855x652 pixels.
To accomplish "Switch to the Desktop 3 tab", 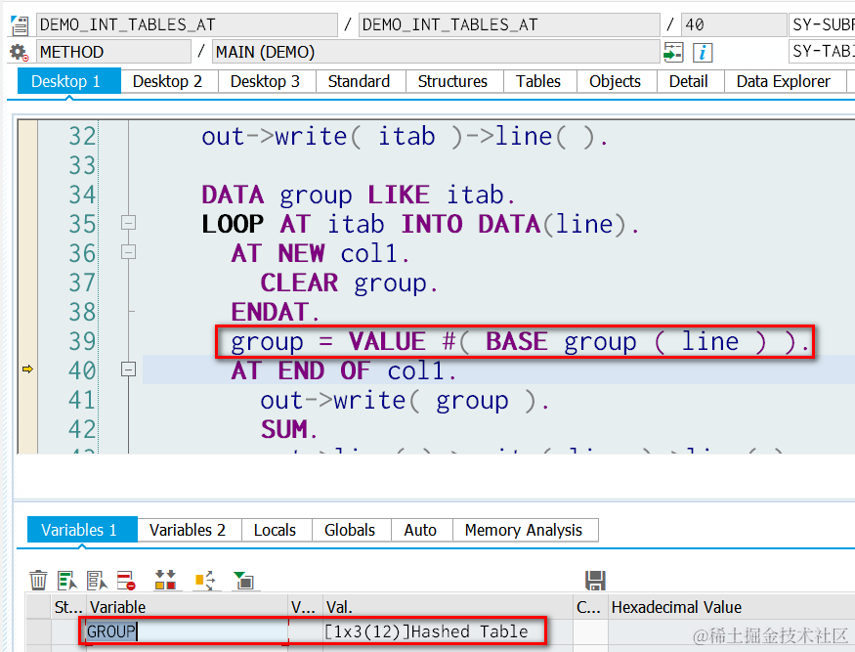I will click(x=265, y=81).
